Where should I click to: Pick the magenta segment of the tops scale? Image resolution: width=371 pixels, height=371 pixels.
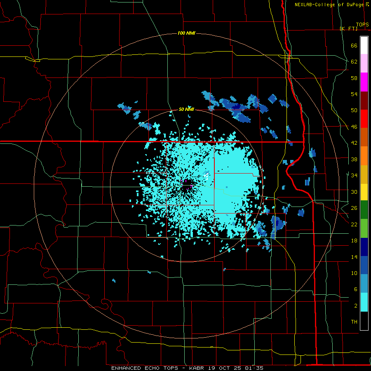pos(364,82)
